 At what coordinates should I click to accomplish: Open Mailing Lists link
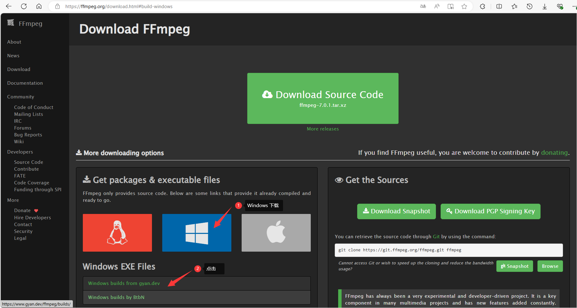(29, 114)
